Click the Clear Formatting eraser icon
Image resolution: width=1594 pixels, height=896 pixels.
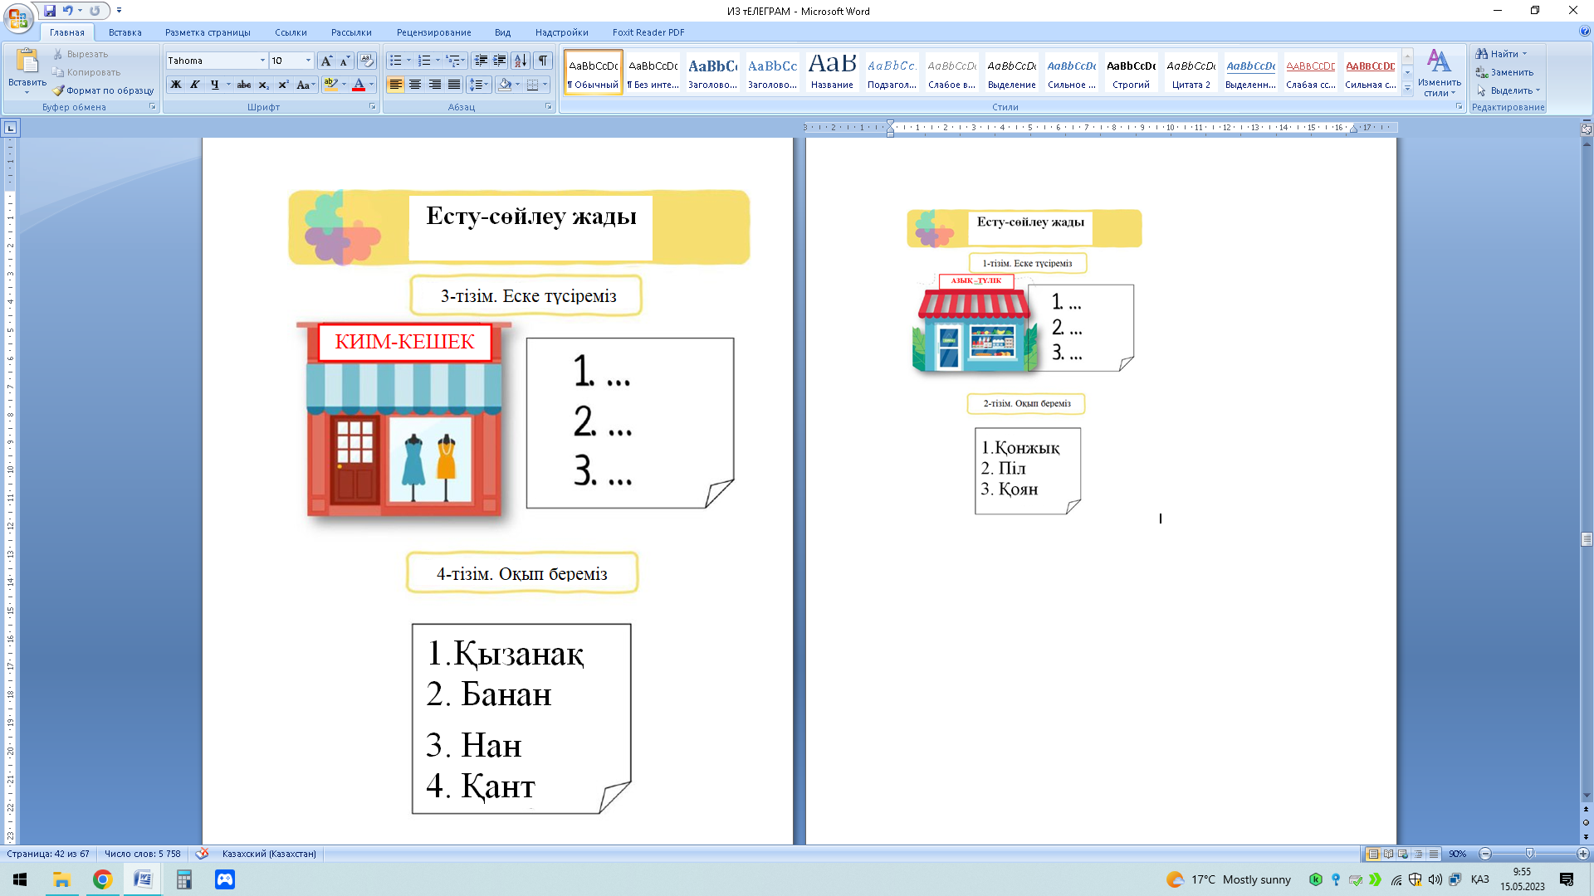coord(366,61)
